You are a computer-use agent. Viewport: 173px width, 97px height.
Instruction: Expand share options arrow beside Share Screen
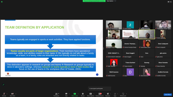pos(78,94)
